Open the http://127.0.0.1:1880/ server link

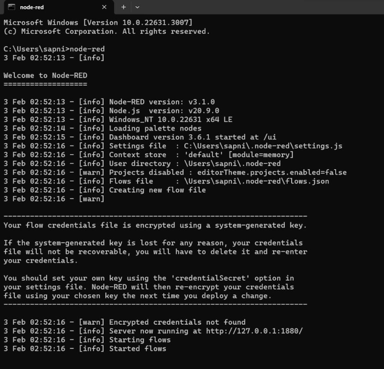point(254,331)
